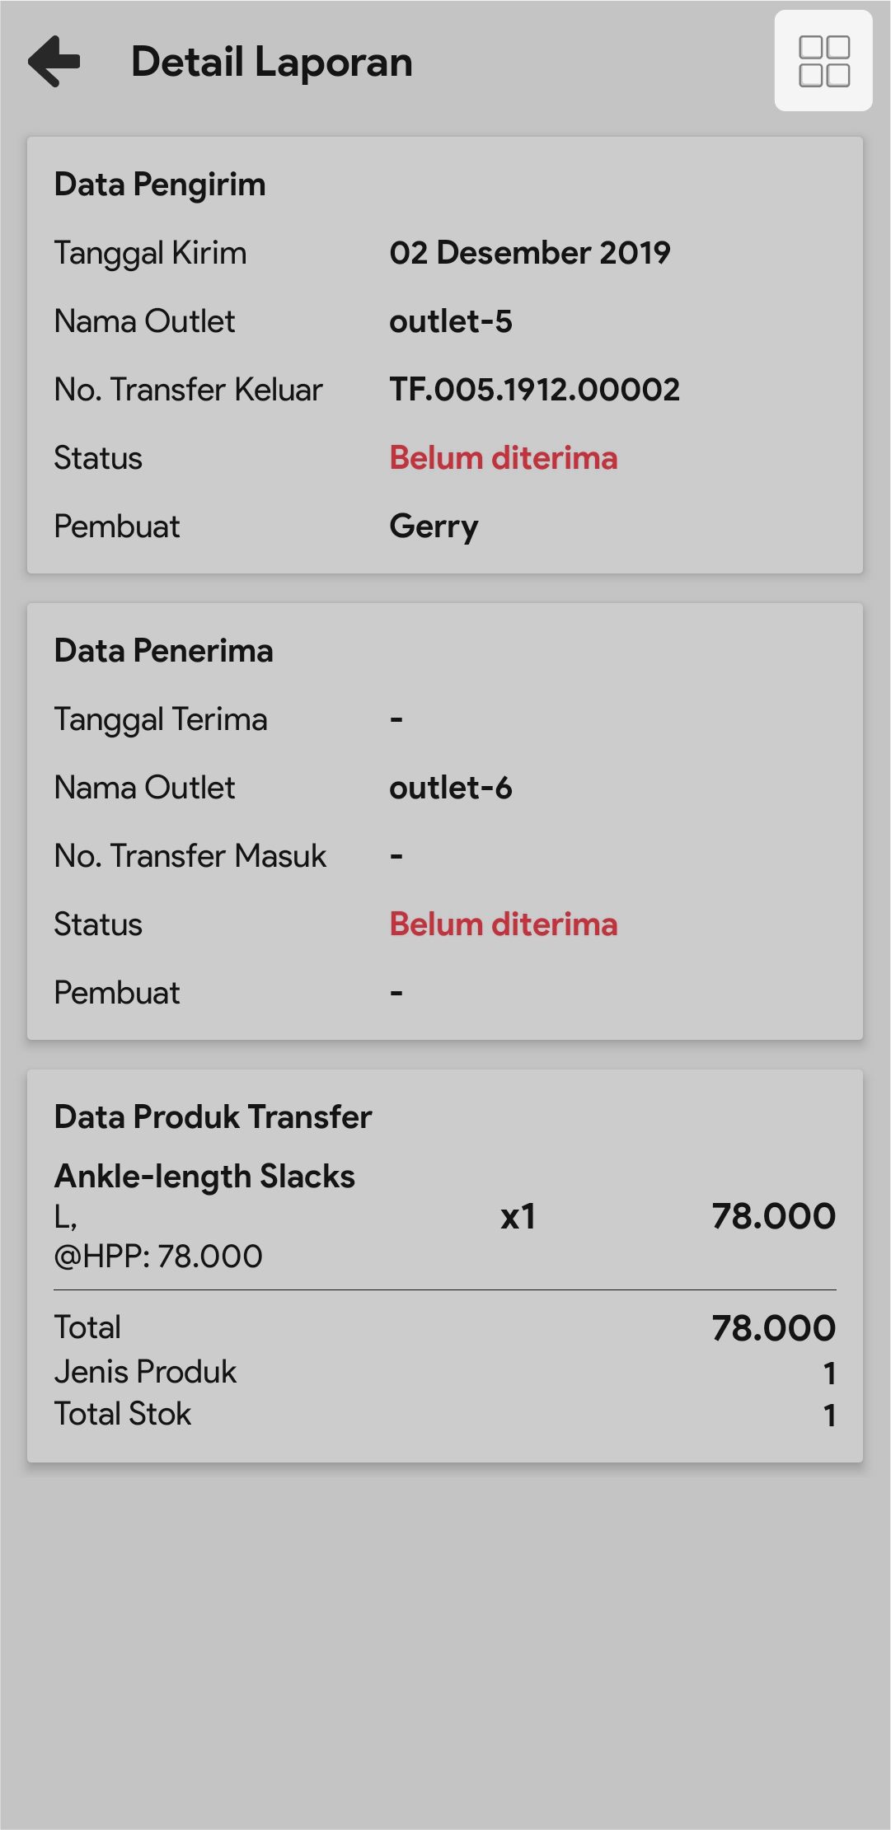
Task: Tap the back arrow icon
Action: click(x=54, y=61)
